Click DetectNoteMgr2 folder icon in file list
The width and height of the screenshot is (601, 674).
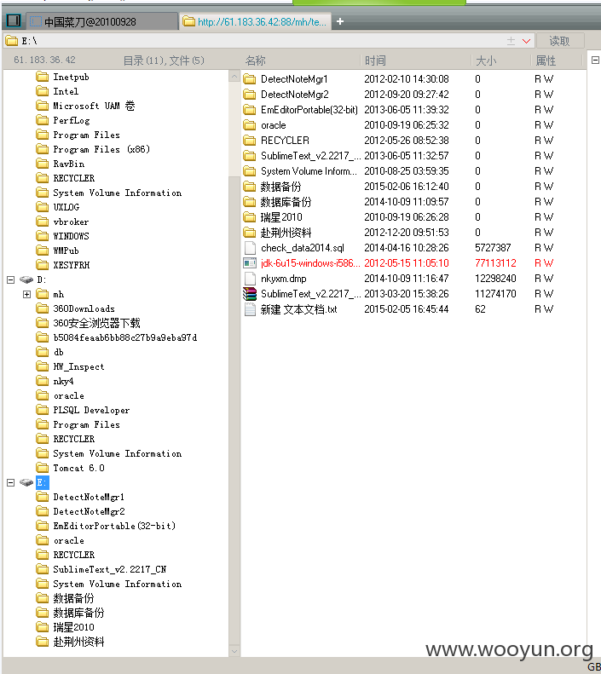coord(249,94)
